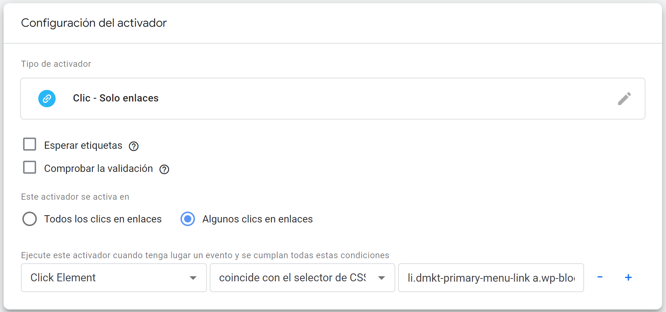
Task: Click the arrow icon of the Click Element dropdown
Action: tap(193, 278)
